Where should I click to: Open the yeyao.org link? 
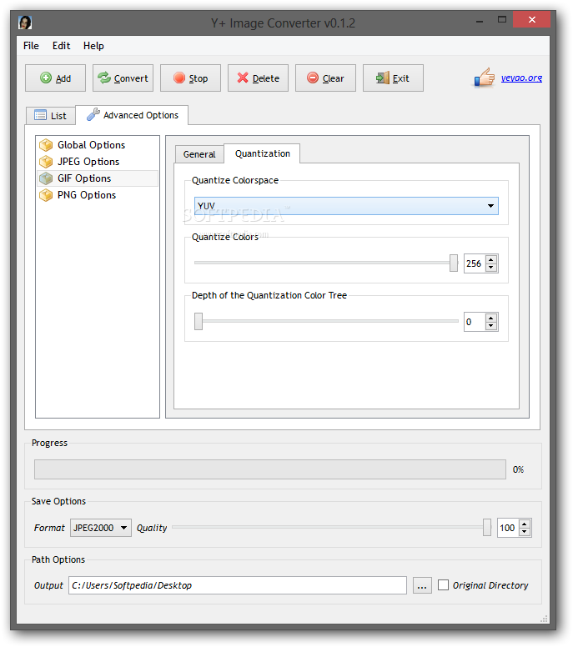coord(521,78)
